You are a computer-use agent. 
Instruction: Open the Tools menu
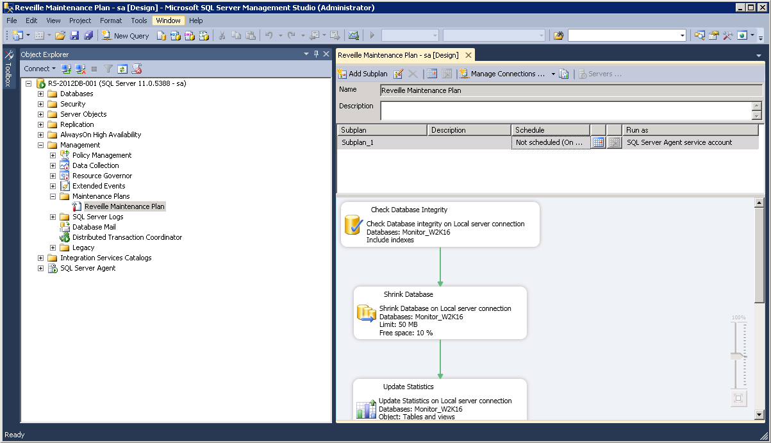coord(139,21)
